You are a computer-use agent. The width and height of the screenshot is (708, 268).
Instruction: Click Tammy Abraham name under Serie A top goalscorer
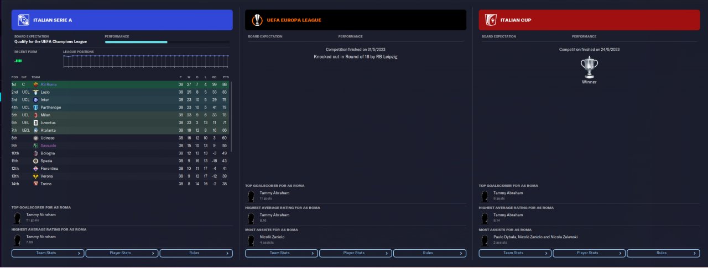coord(41,215)
